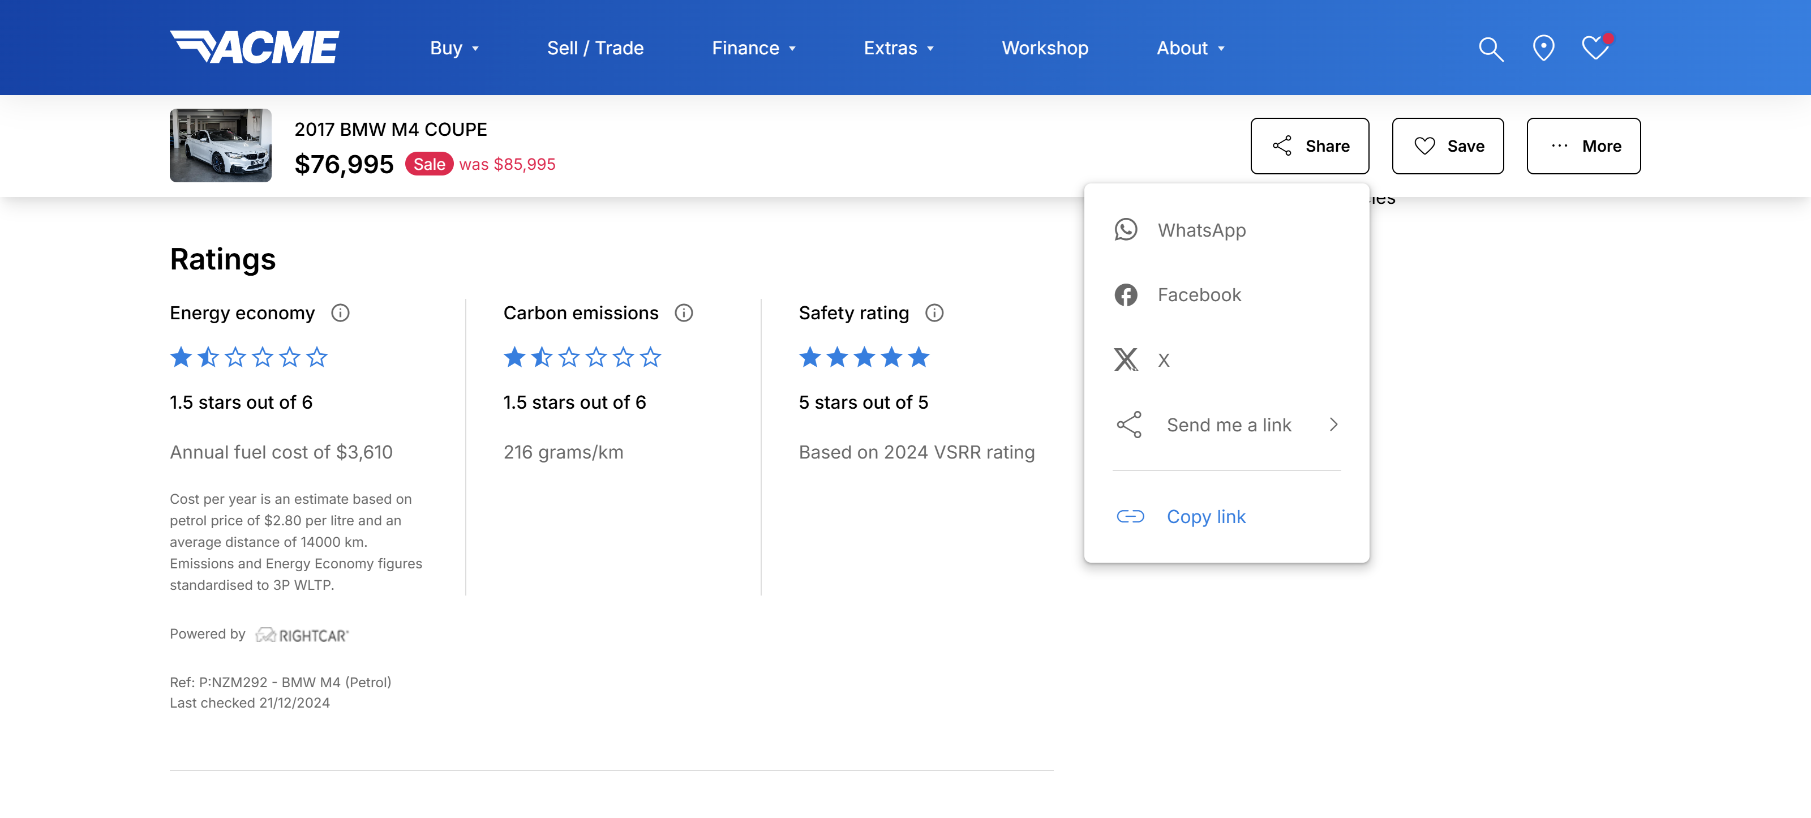Viewport: 1811px width, 818px height.
Task: Click the Safety rating info icon
Action: point(934,313)
